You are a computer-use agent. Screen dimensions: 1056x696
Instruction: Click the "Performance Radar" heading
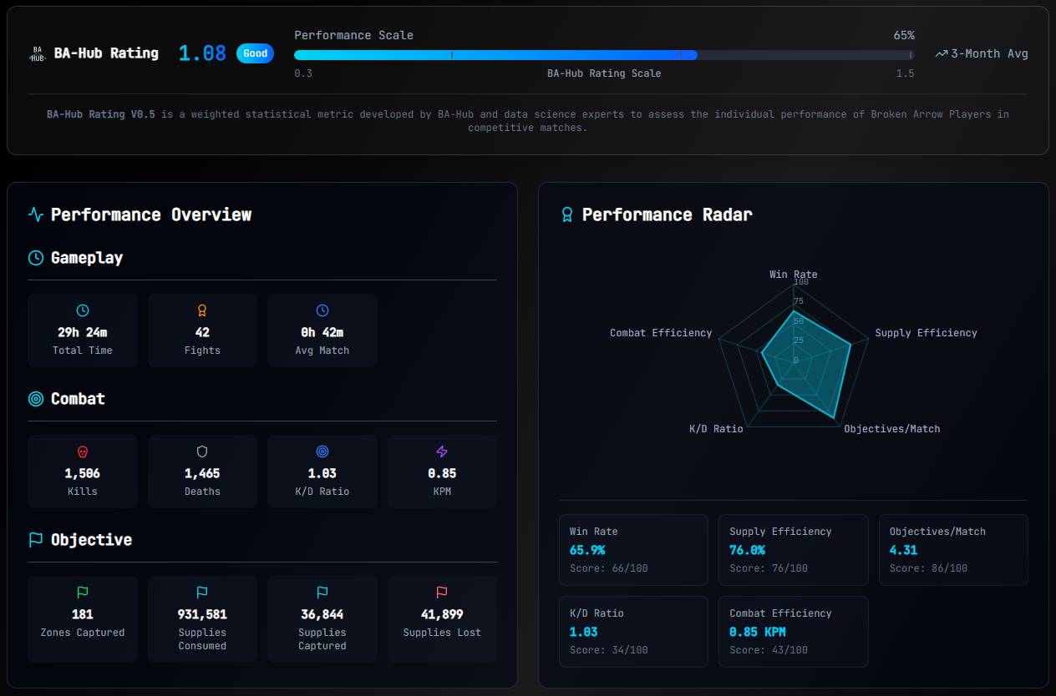click(668, 214)
